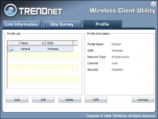The width and height of the screenshot is (158, 119).
Task: Select the Default profile name cell
Action: coord(33,49)
